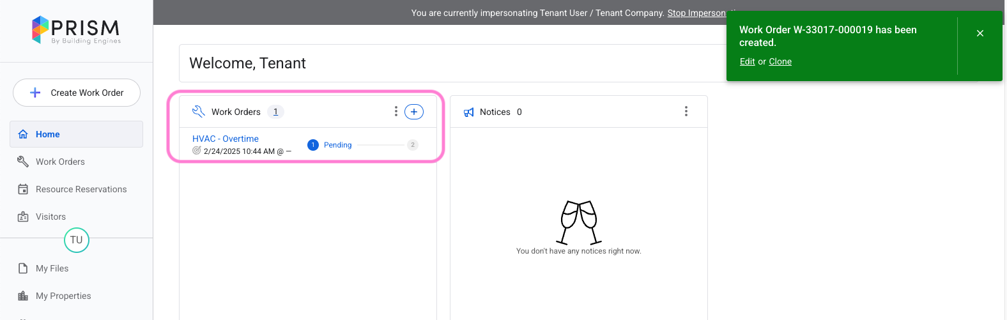Click the PRISM logo in sidebar
Viewport: 1007px width, 320px height.
tap(76, 30)
